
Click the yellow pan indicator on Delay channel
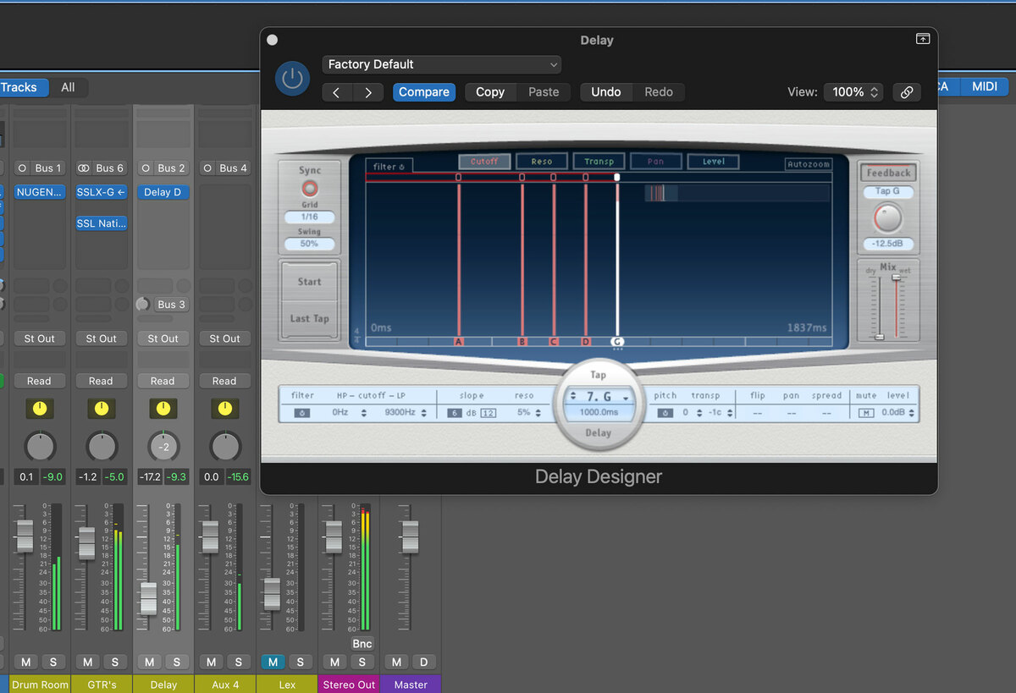click(163, 410)
